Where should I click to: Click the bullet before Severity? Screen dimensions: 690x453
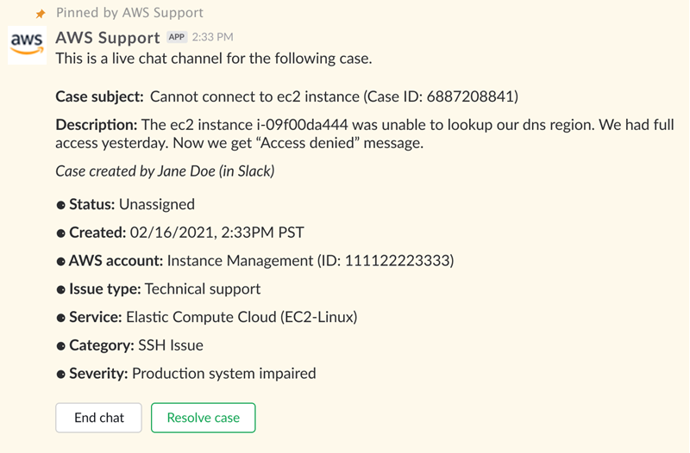(x=61, y=374)
